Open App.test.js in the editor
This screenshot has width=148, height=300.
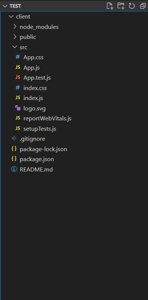point(37,78)
